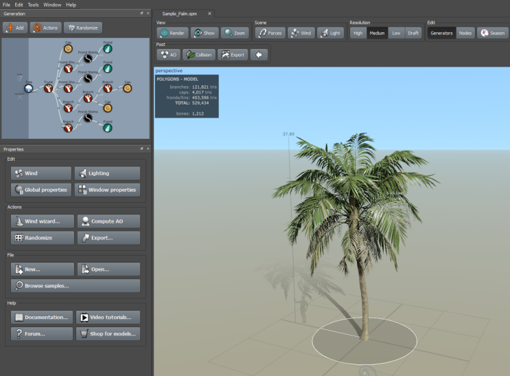Viewport: 510px width, 376px height.
Task: Open the Render view options
Action: 172,33
